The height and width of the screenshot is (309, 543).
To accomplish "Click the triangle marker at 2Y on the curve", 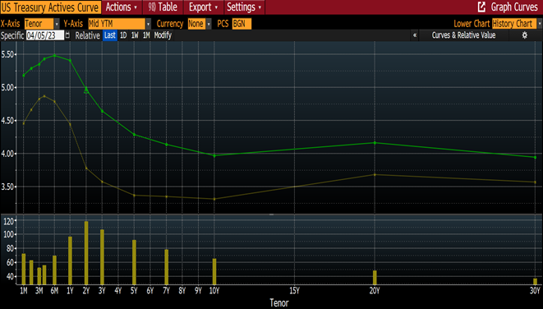I will click(x=86, y=90).
